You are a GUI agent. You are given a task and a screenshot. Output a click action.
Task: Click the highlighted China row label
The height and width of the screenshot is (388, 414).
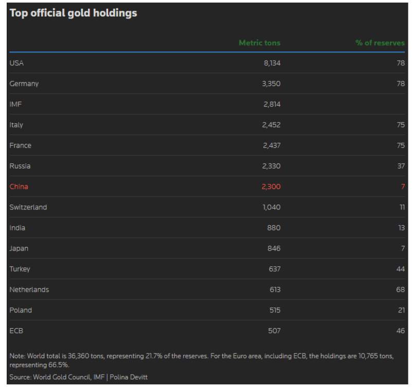tap(19, 187)
